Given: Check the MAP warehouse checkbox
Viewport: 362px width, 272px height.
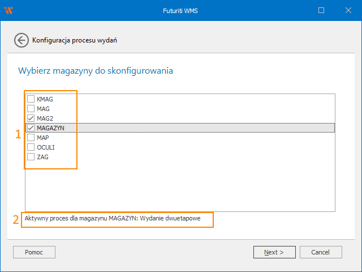Looking at the screenshot, I should pyautogui.click(x=31, y=138).
